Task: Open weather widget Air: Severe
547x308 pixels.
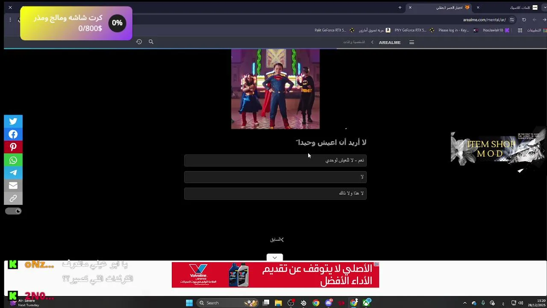Action: 25,303
